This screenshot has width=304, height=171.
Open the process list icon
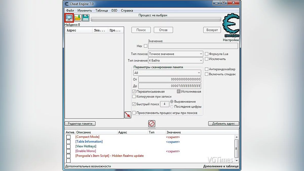pyautogui.click(x=69, y=18)
